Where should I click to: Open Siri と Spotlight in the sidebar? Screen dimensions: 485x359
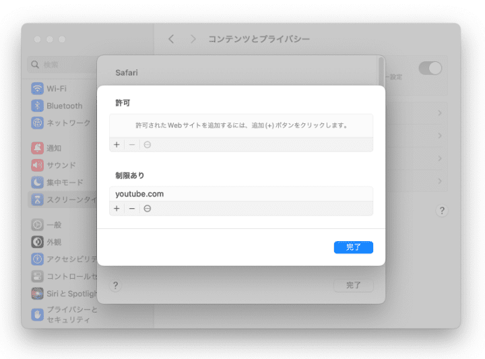(63, 294)
